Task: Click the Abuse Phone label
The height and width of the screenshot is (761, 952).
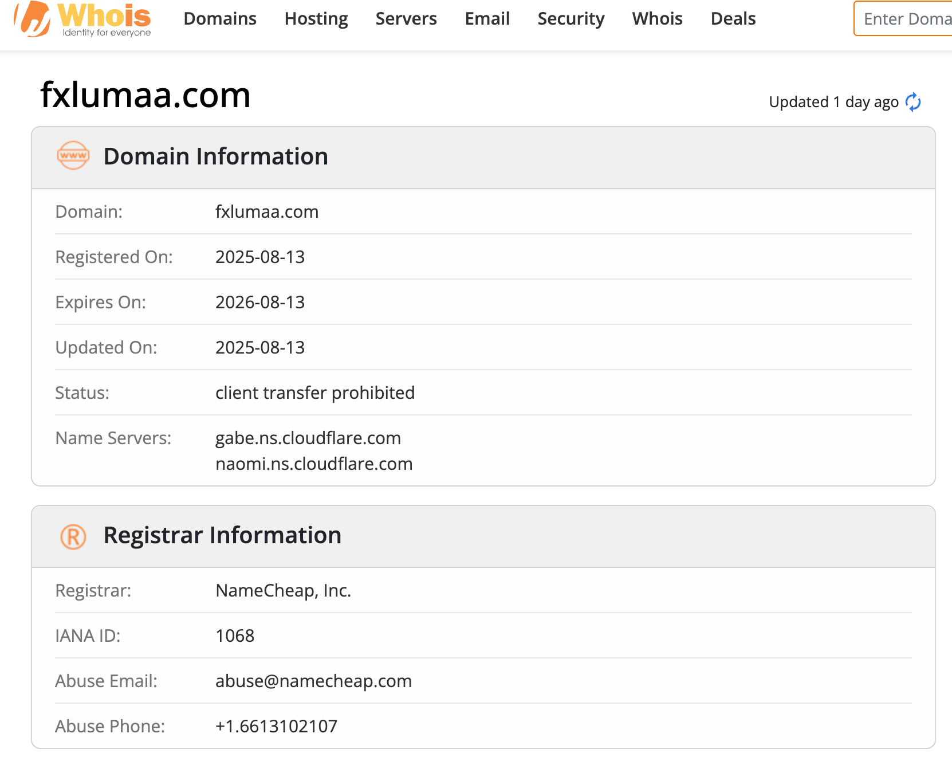Action: tap(110, 727)
